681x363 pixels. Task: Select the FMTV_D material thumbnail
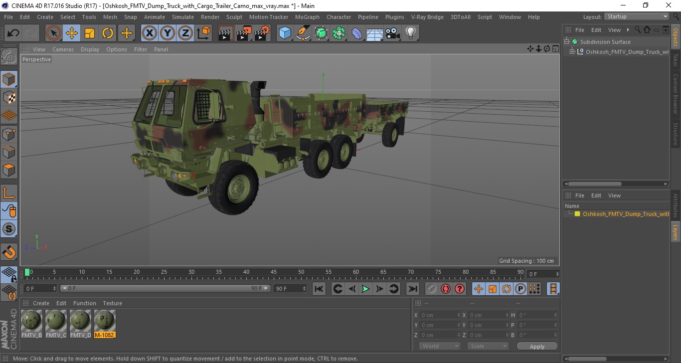pos(81,324)
